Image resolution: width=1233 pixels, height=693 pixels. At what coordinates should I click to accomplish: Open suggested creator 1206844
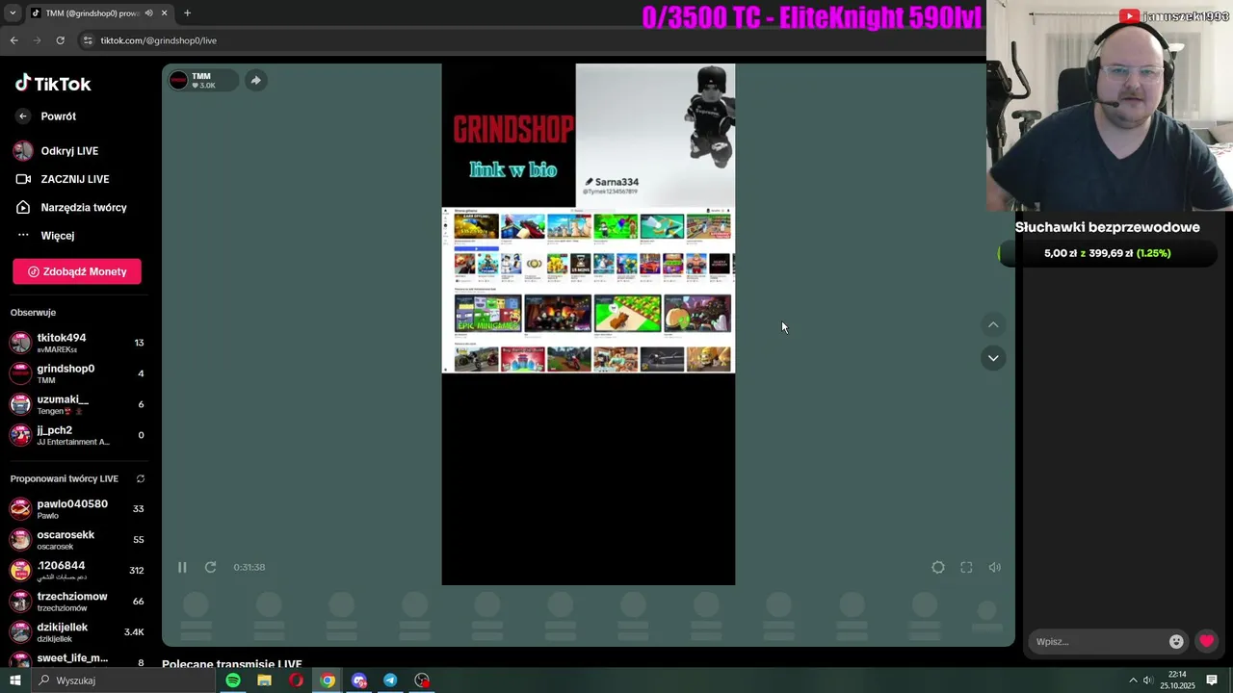coord(77,571)
